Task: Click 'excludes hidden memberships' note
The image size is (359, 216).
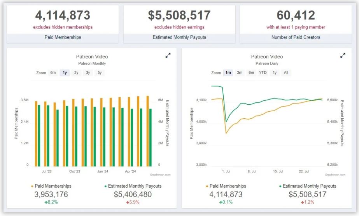Action: tap(63, 27)
